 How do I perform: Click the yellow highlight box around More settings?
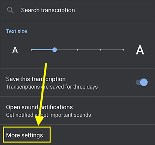click(x=27, y=135)
